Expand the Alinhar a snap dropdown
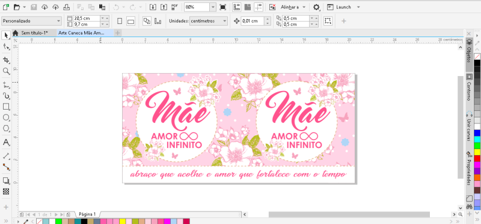This screenshot has height=224, width=481. 304,7
